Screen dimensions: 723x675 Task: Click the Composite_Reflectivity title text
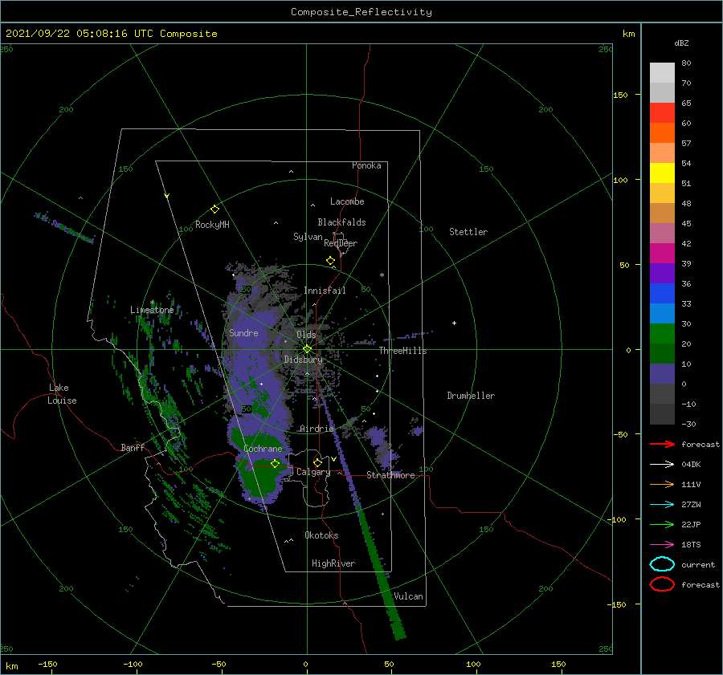[361, 12]
